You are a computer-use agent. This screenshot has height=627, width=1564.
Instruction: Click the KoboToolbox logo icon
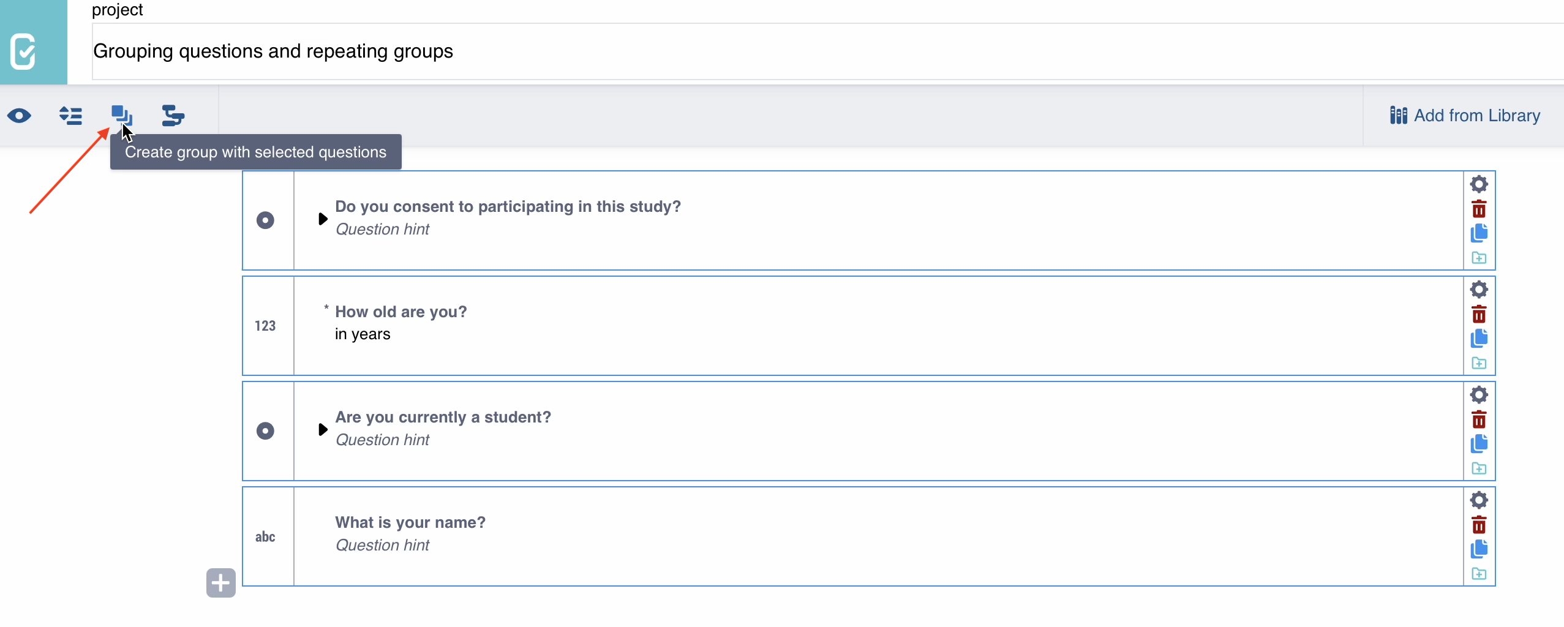[x=24, y=51]
